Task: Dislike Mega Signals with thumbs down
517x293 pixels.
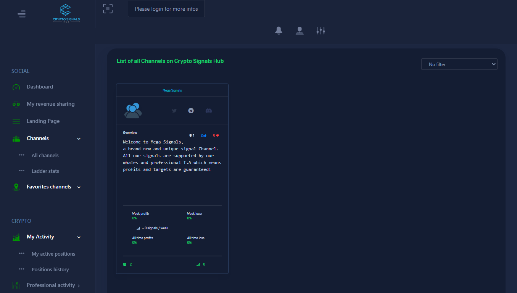Action: tap(217, 135)
